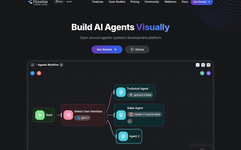Click the GitHub Star button
The image size is (241, 150).
click(x=59, y=2)
